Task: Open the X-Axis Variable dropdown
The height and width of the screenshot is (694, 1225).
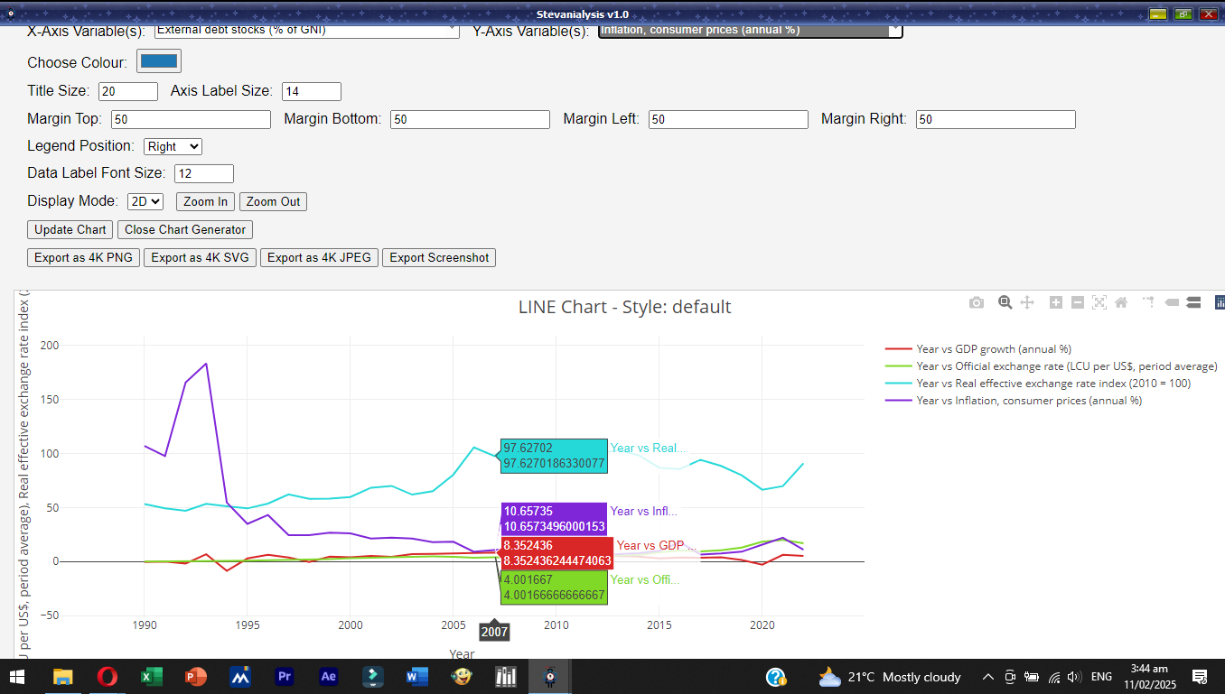Action: click(x=307, y=30)
